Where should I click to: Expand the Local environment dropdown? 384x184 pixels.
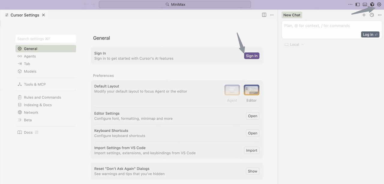point(294,45)
